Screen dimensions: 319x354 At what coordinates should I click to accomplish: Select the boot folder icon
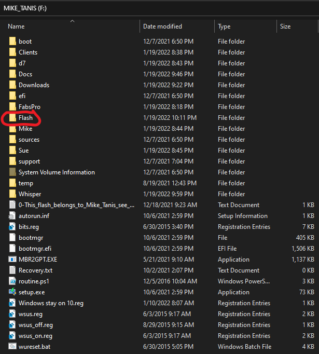[12, 42]
